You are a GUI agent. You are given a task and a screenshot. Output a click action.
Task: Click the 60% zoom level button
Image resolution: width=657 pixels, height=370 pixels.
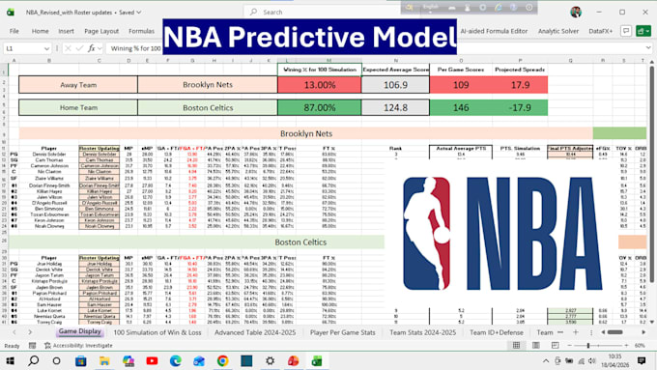640,345
